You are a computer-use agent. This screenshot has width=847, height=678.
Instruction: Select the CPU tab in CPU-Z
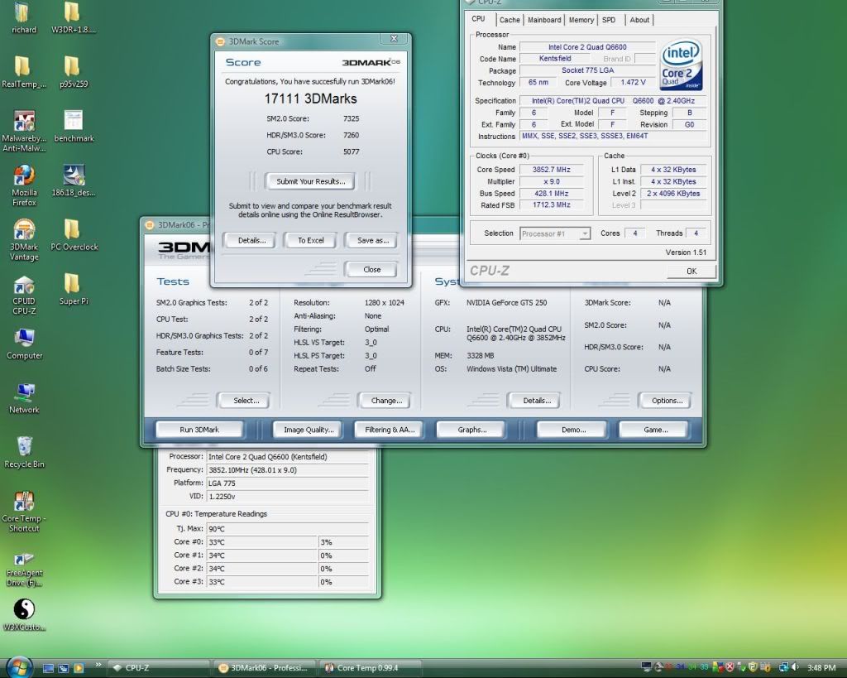click(x=479, y=19)
